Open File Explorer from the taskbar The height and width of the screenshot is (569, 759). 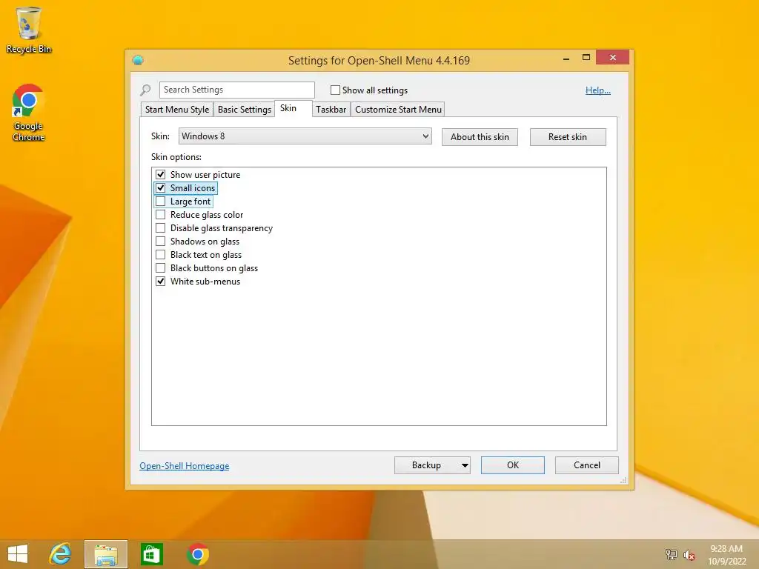106,554
